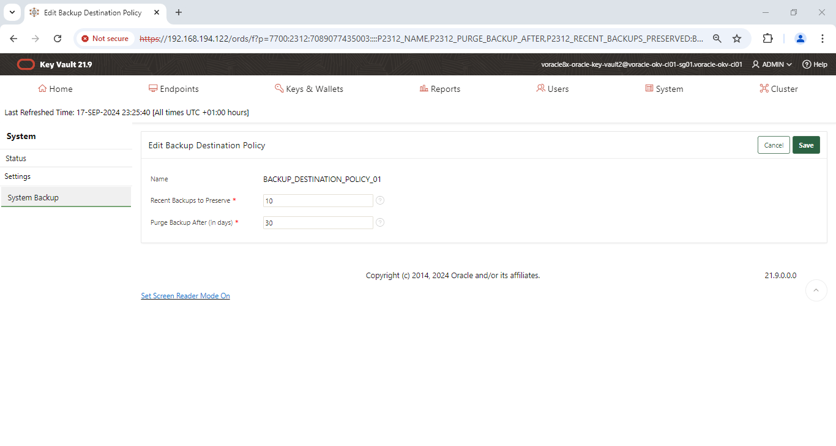Viewport: 836px width, 446px height.
Task: Go back using browser back arrow
Action: pos(13,39)
